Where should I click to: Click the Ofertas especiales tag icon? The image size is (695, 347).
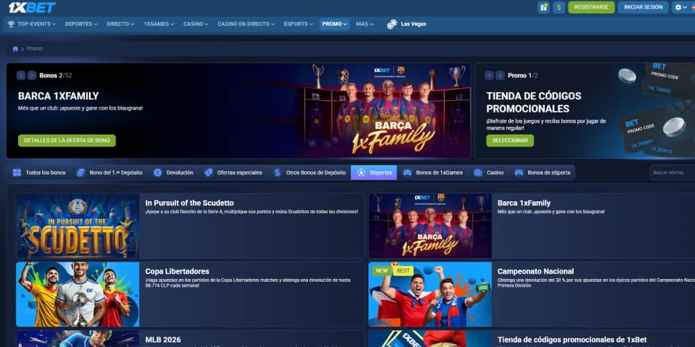[208, 173]
